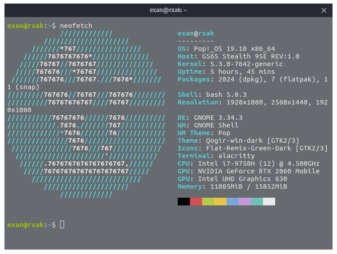Click the yellow color block

[x=220, y=201]
